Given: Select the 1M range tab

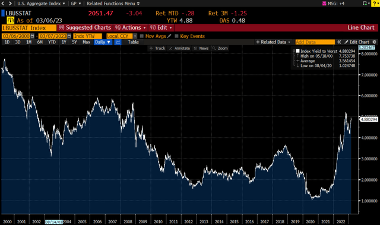Looking at the screenshot, I should pyautogui.click(x=29, y=42).
